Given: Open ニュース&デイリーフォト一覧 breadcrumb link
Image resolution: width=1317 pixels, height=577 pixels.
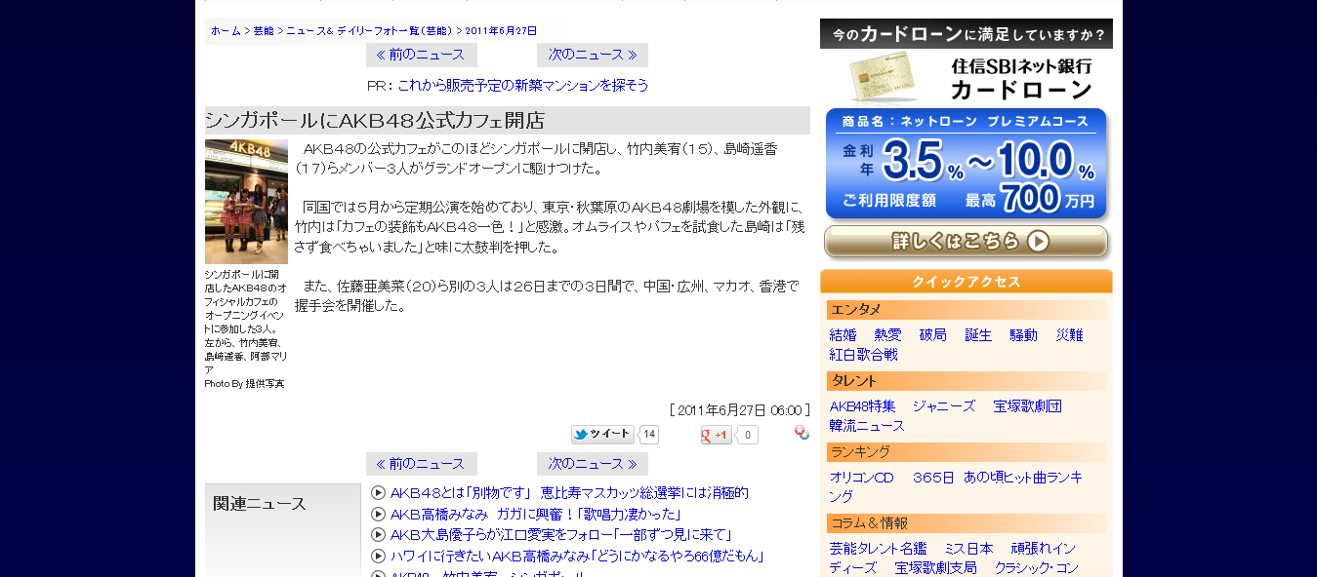Looking at the screenshot, I should click(x=369, y=31).
